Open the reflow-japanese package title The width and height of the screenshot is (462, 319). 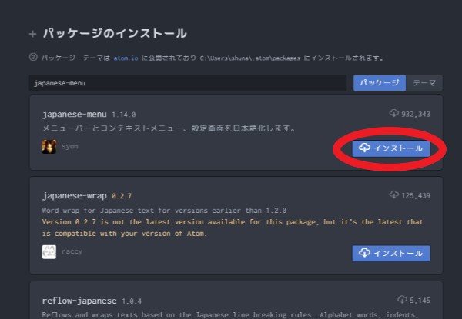[79, 301]
